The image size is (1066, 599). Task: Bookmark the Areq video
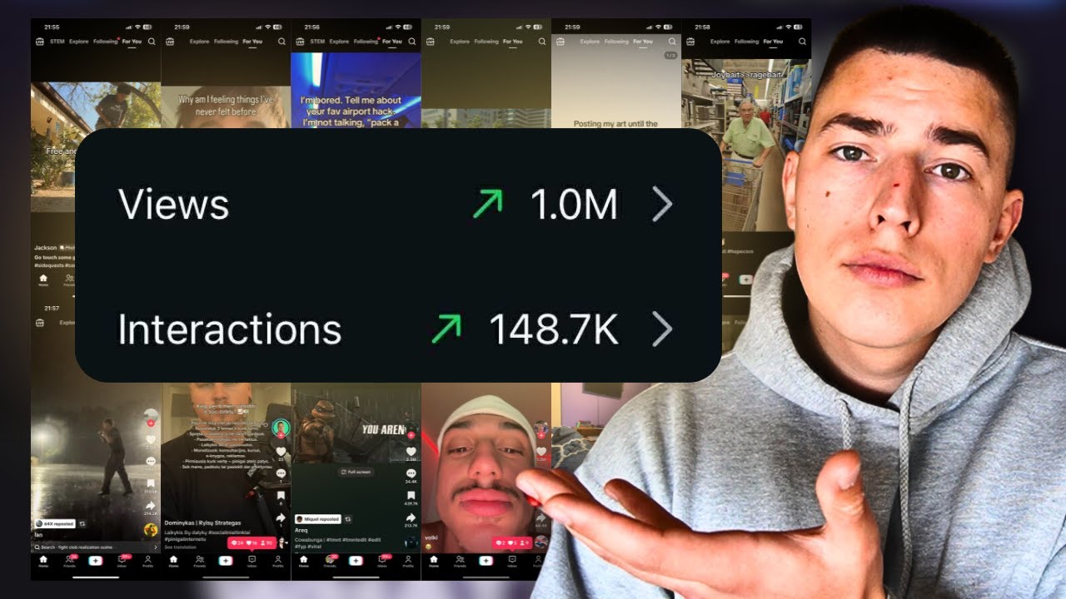[411, 495]
